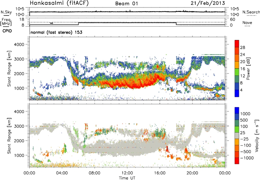260x180 pixels.
Task: Select the 'Beam 01' header label
Action: tap(126, 4)
